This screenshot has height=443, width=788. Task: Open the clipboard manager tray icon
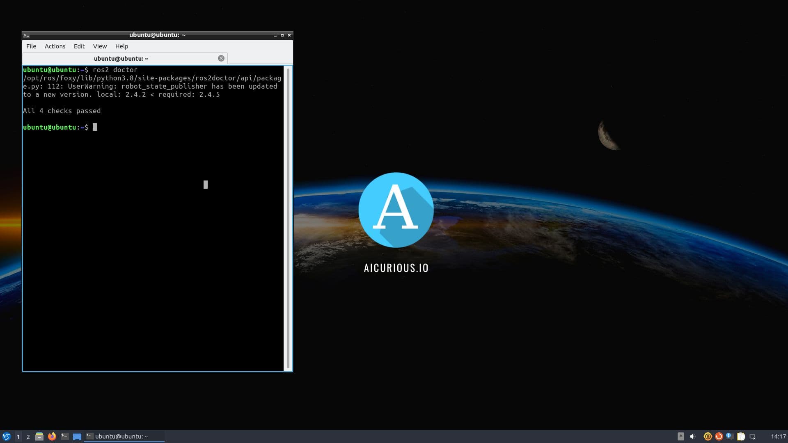tap(741, 436)
